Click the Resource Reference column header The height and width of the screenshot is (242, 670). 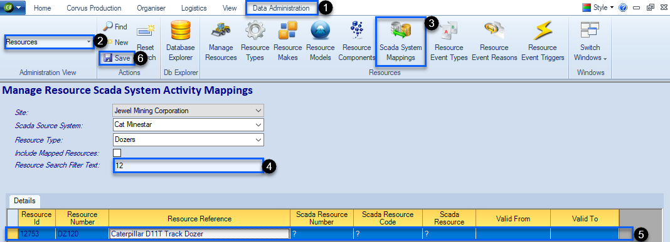click(x=199, y=219)
